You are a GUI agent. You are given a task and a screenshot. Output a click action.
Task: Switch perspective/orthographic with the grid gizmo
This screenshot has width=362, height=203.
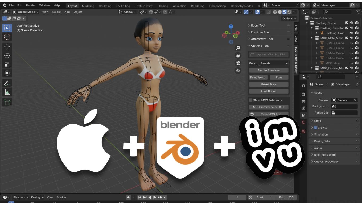pos(238,71)
